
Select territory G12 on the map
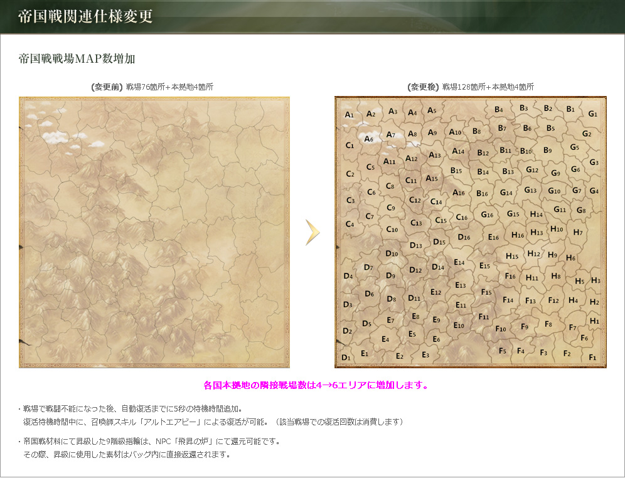tap(532, 170)
